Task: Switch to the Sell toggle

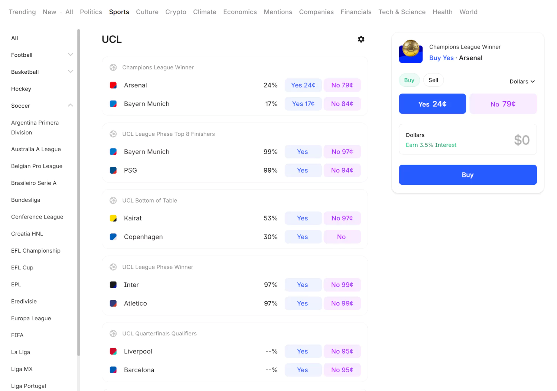Action: (433, 80)
